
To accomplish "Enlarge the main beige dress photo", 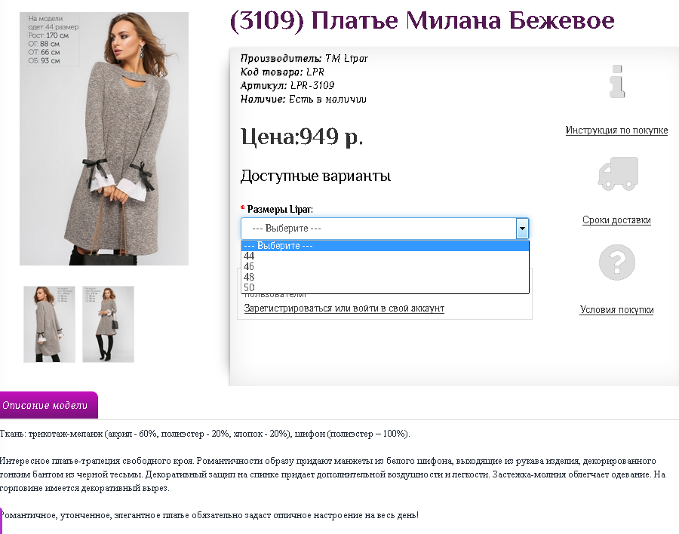I will (x=104, y=139).
